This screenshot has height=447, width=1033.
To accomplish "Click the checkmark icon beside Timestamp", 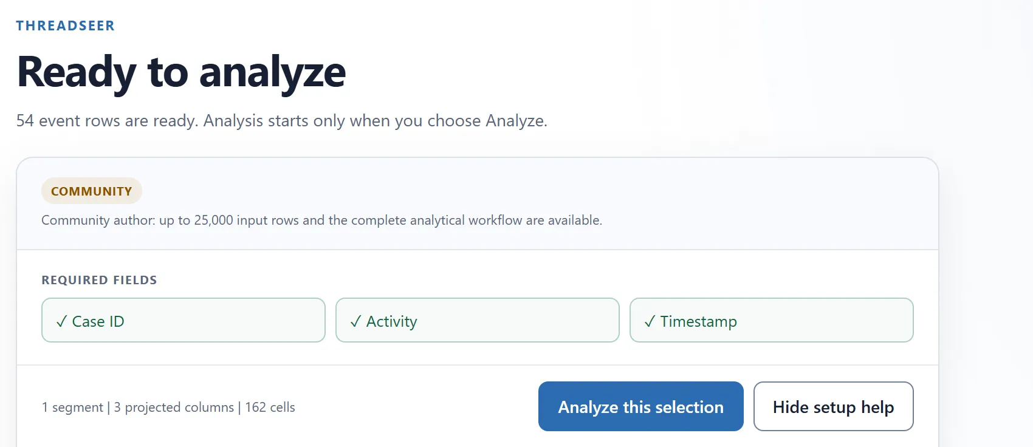I will [x=650, y=321].
